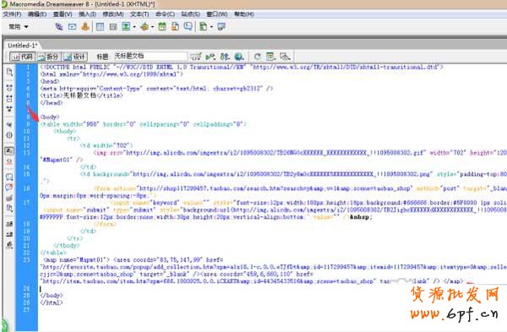Expand the Images insert dropdown arrow
Viewport: 507px width, 332px height.
[x=134, y=27]
